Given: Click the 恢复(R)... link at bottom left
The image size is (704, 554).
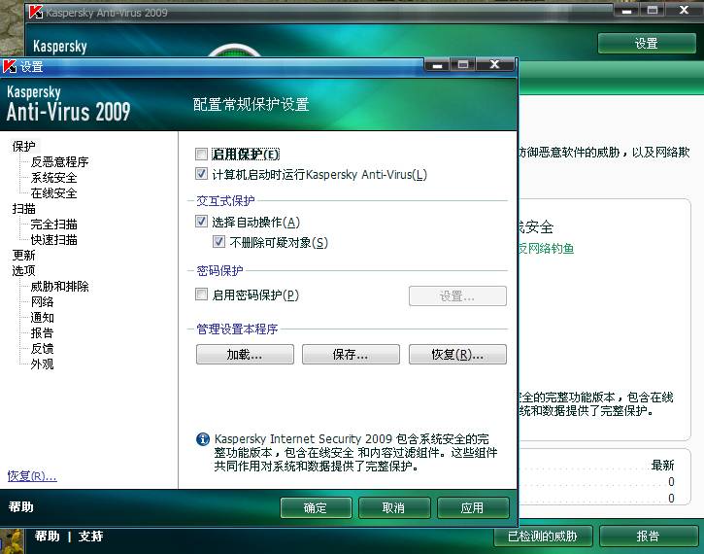Looking at the screenshot, I should (32, 476).
